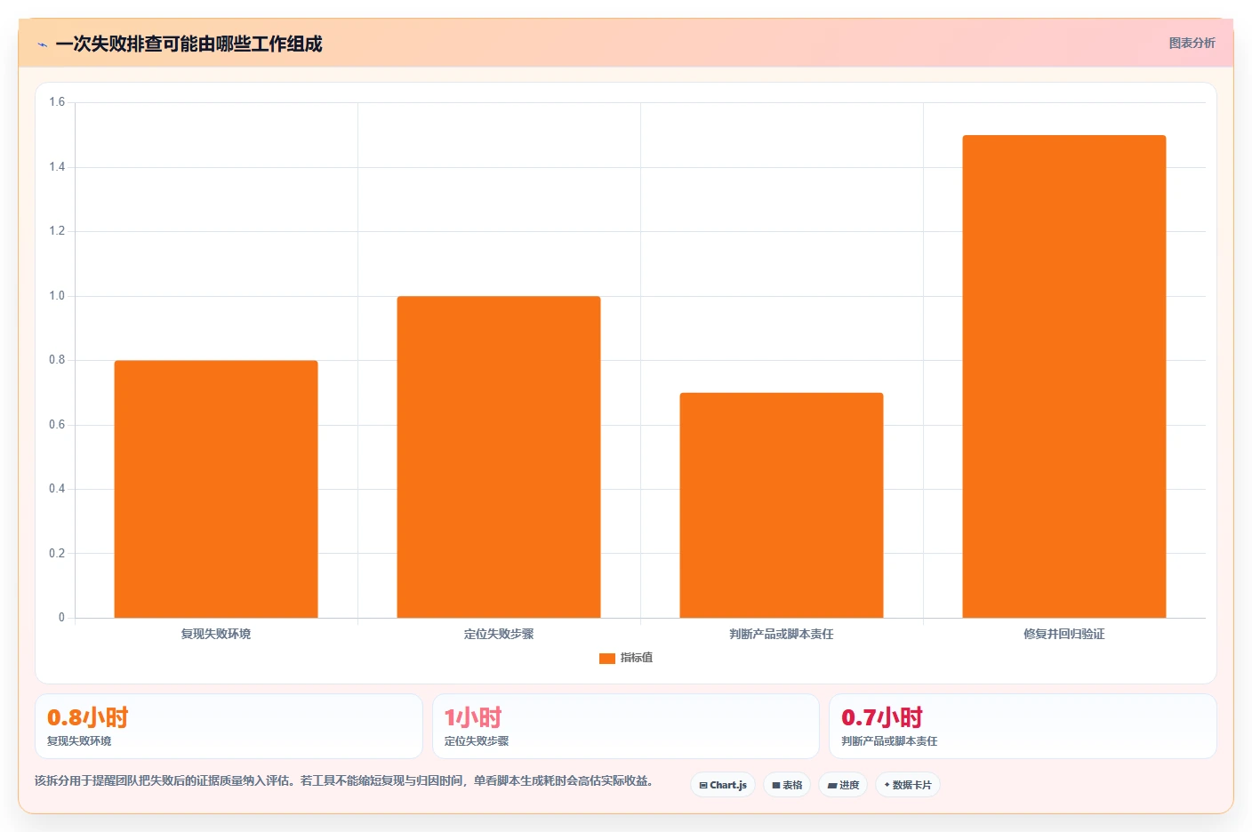Click the 0.8小时 value card

[x=229, y=726]
